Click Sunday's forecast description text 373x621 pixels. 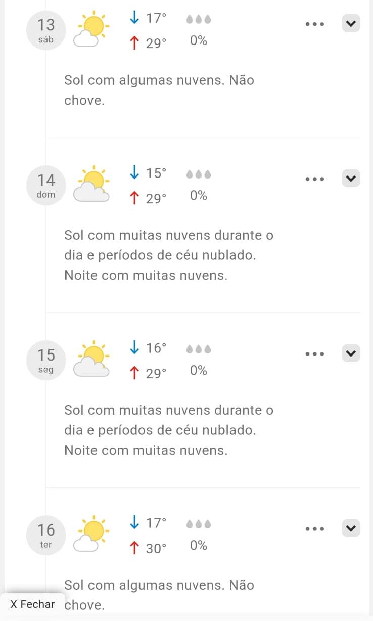(x=169, y=255)
